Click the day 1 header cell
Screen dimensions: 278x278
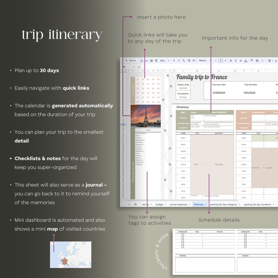click(x=183, y=112)
